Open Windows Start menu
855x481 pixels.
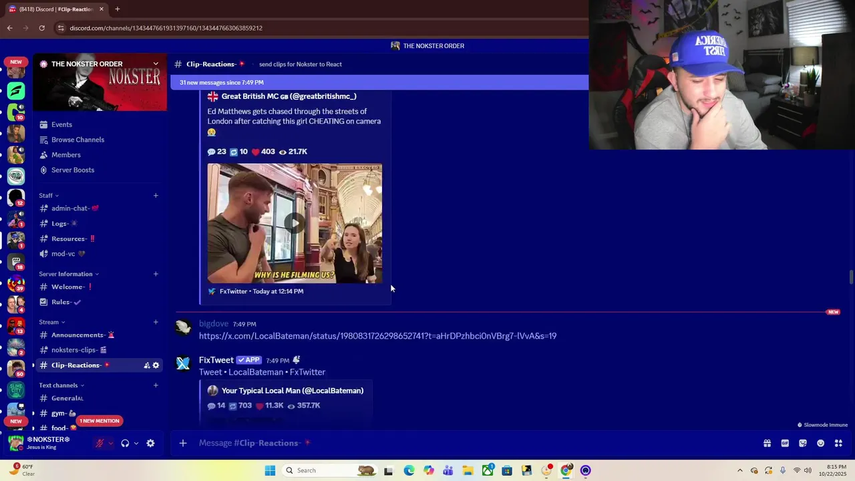pos(270,470)
